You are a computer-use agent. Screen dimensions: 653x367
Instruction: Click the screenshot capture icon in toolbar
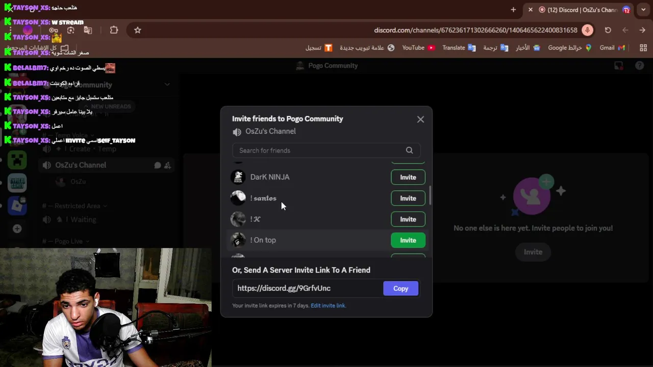(x=71, y=30)
